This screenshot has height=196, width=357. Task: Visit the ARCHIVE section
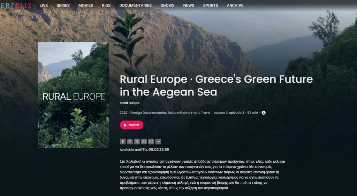235,6
